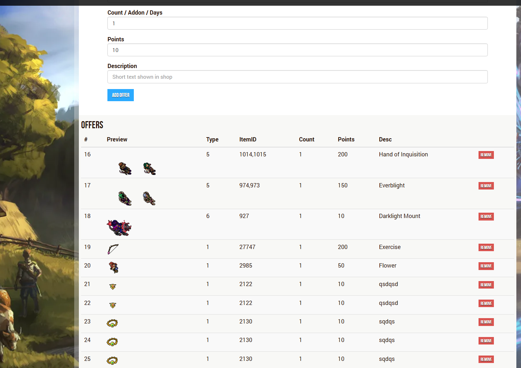Click the OFFERS section heading
The height and width of the screenshot is (368, 521).
(92, 125)
